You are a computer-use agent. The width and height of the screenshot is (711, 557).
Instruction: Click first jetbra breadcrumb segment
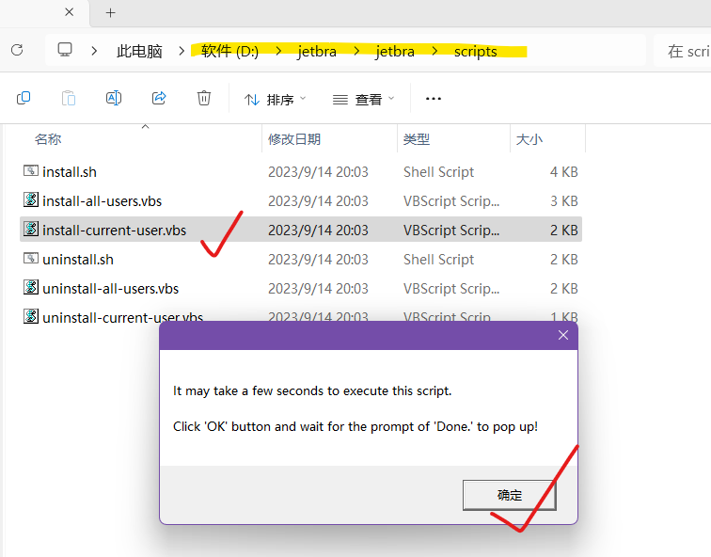pyautogui.click(x=317, y=51)
